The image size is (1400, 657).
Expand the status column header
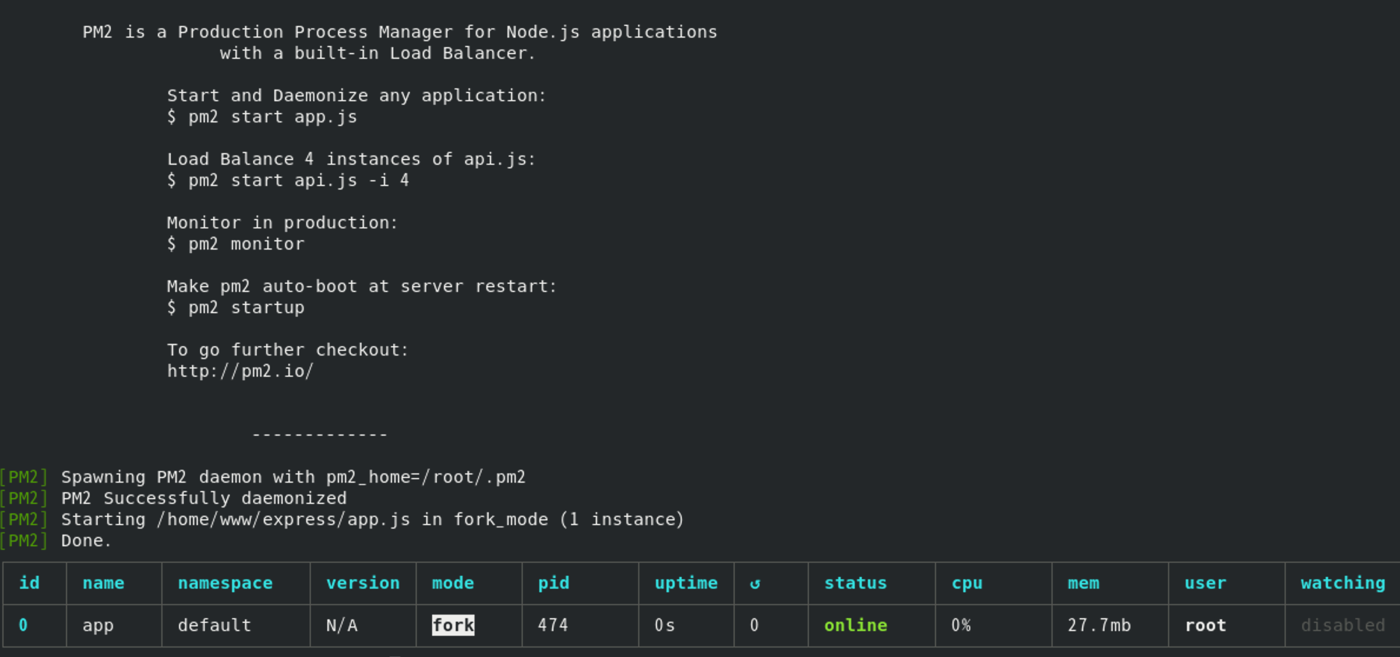click(x=855, y=583)
